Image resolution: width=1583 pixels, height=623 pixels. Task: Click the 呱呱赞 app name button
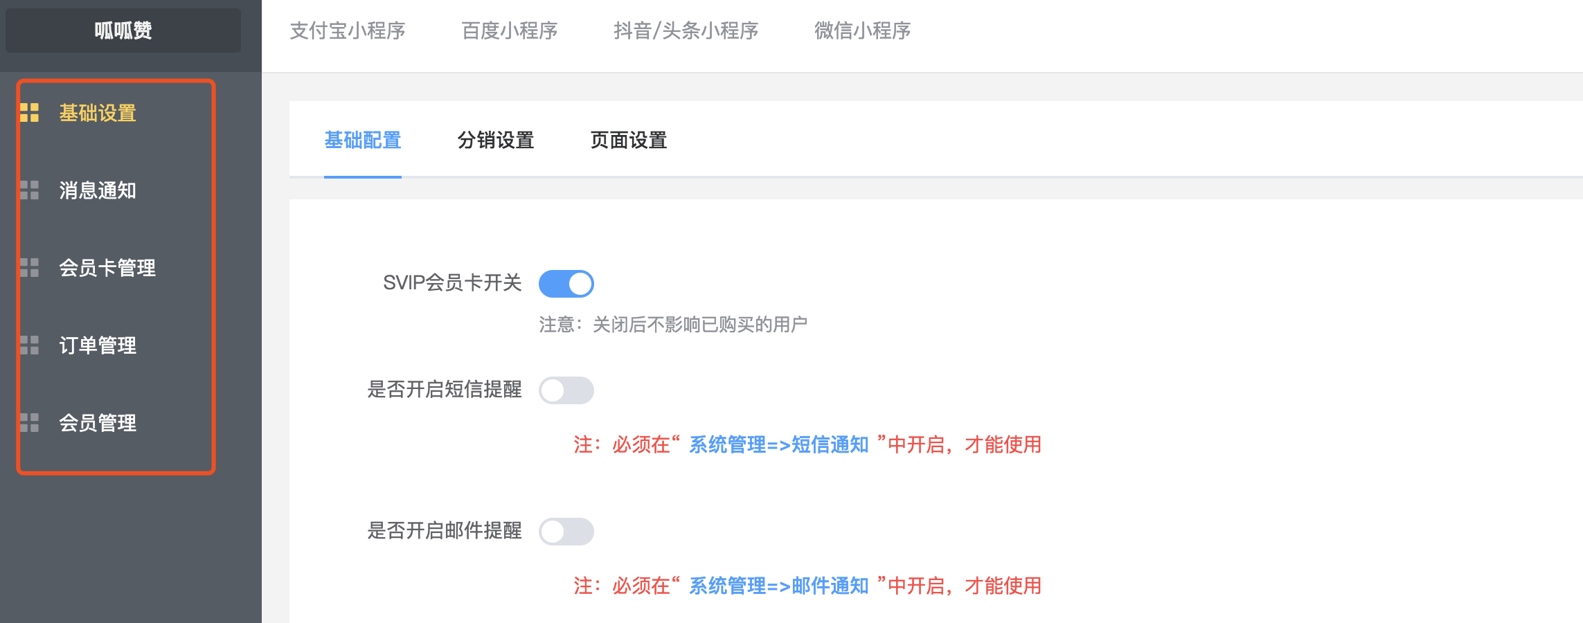point(123,30)
